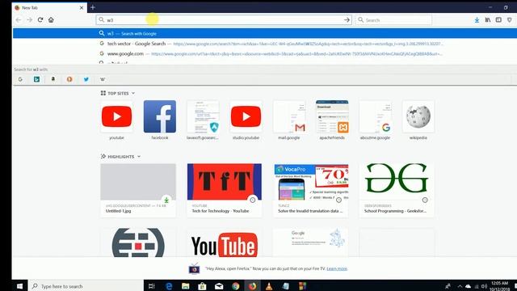Open the downloads arrow icon in toolbar
The width and height of the screenshot is (517, 291).
pyautogui.click(x=477, y=20)
